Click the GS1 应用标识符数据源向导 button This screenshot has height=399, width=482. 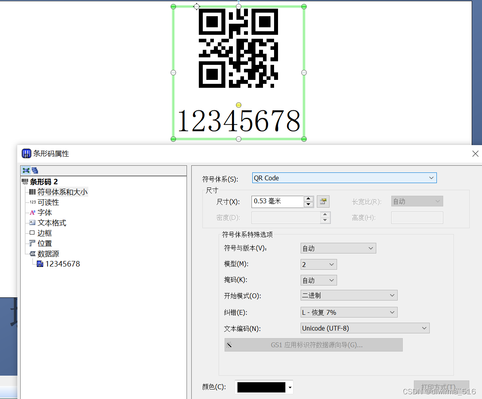(314, 345)
